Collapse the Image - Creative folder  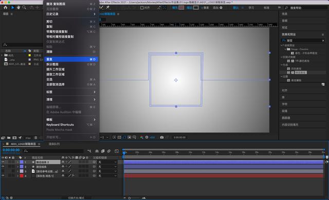coord(286,49)
